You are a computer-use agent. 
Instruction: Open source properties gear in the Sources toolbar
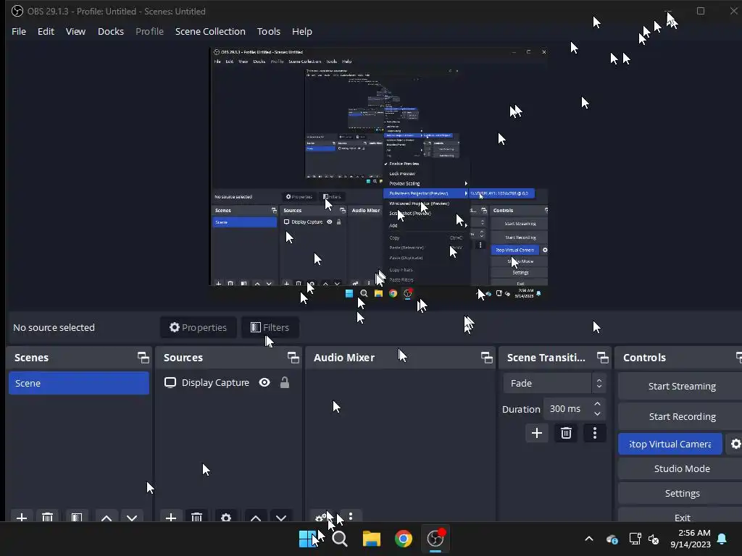[226, 517]
